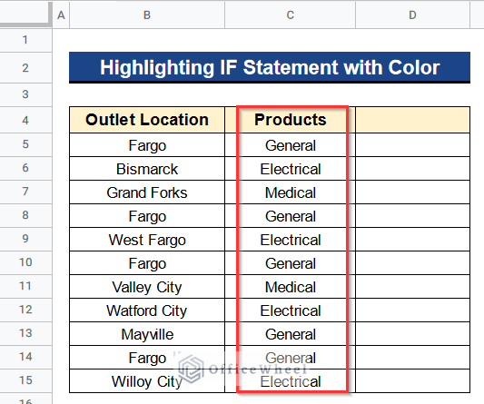Select 'General' in row 5
The width and height of the screenshot is (484, 404).
tap(291, 145)
